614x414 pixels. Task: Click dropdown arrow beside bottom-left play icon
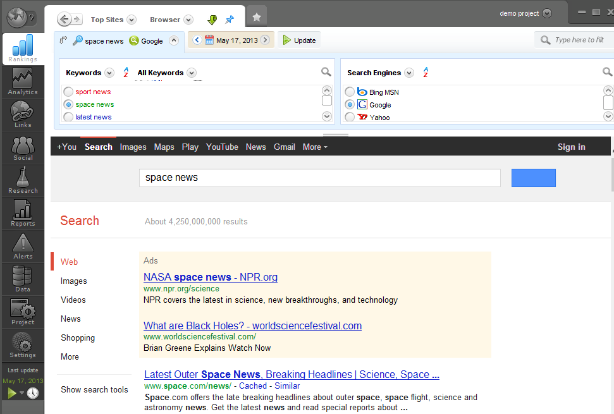pyautogui.click(x=22, y=393)
